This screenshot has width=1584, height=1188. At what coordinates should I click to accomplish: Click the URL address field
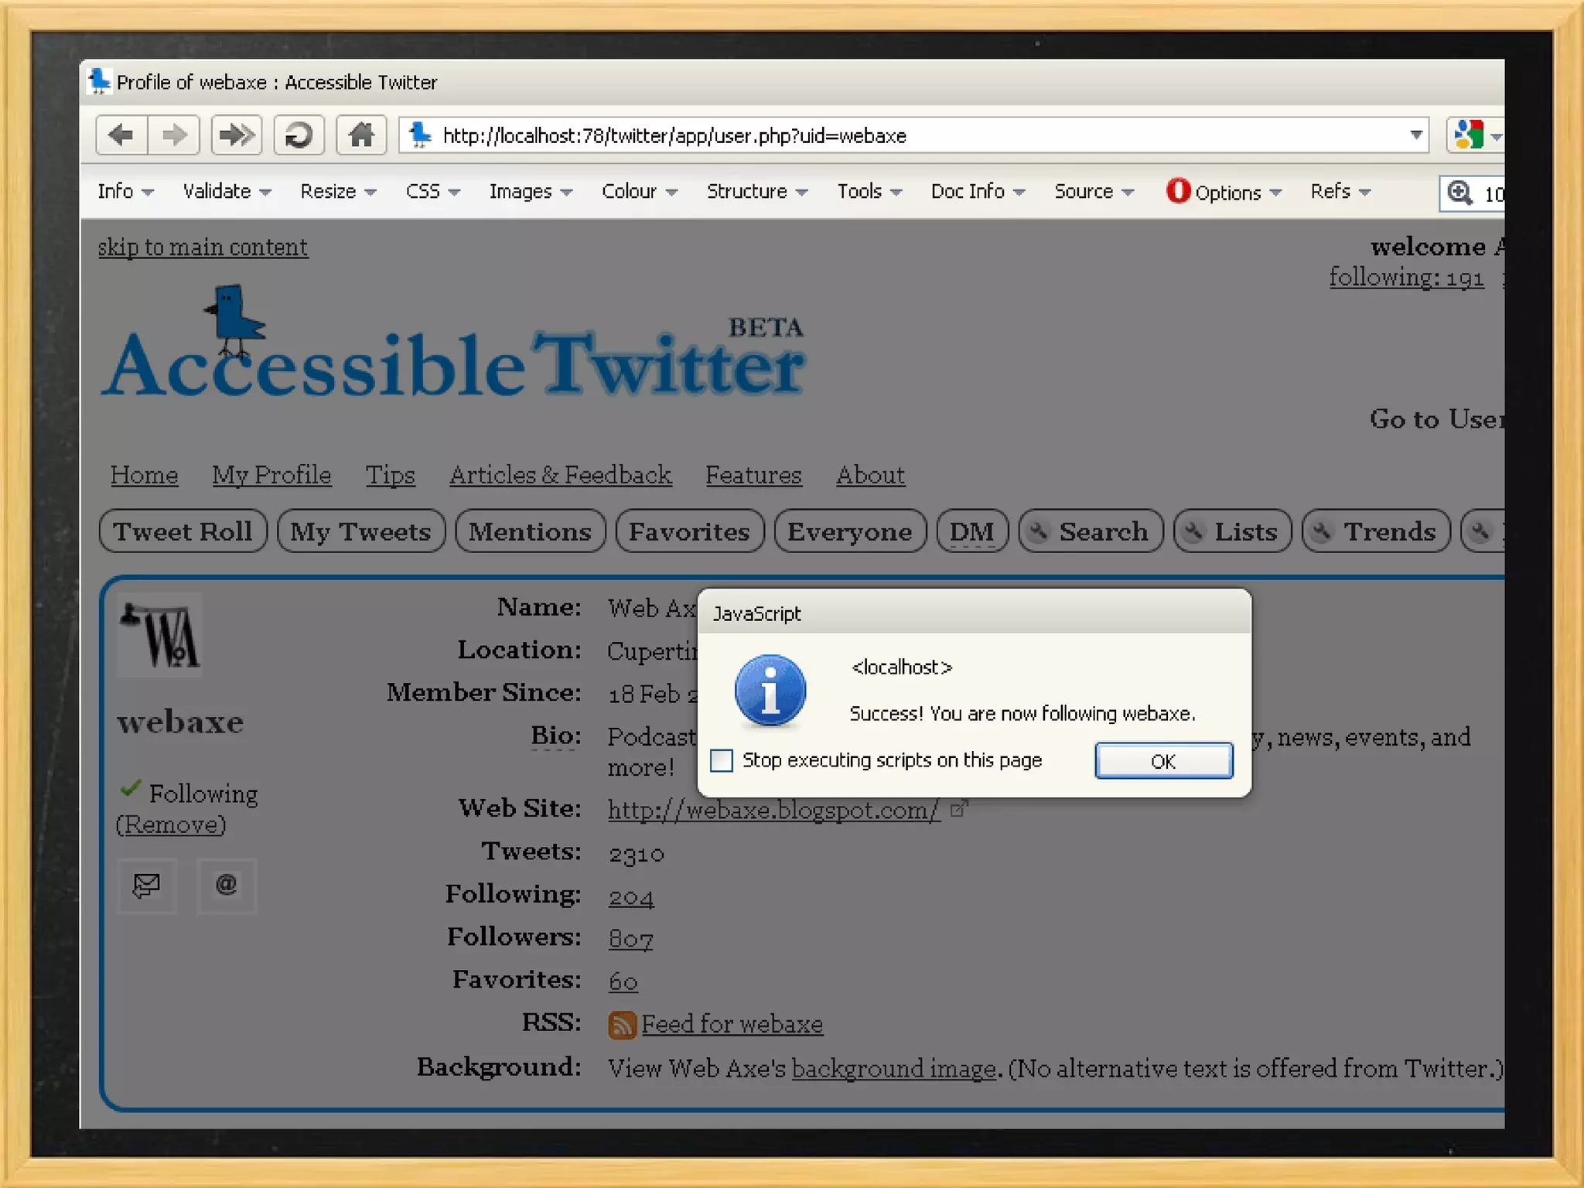(x=913, y=135)
